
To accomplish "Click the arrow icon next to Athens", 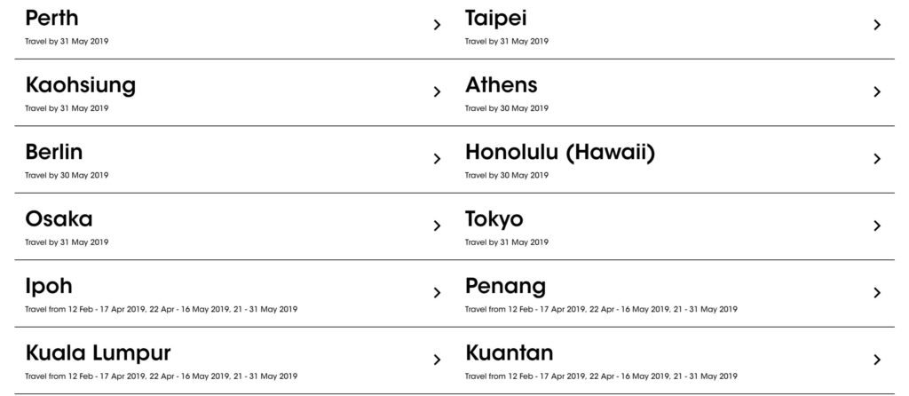I will click(877, 91).
